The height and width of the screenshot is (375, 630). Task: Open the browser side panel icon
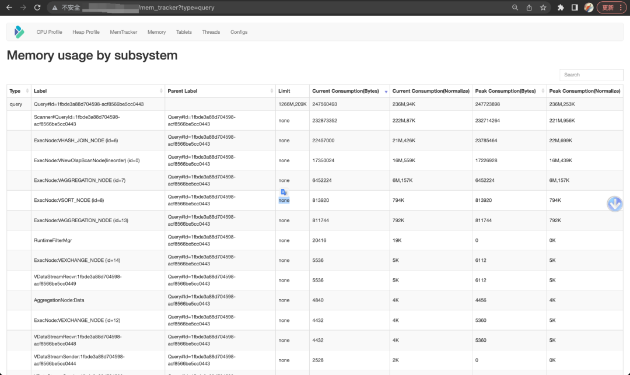point(575,8)
